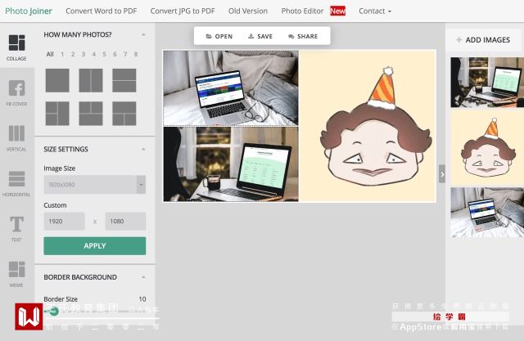Click the Save button in toolbar
The height and width of the screenshot is (341, 524).
[x=260, y=36]
